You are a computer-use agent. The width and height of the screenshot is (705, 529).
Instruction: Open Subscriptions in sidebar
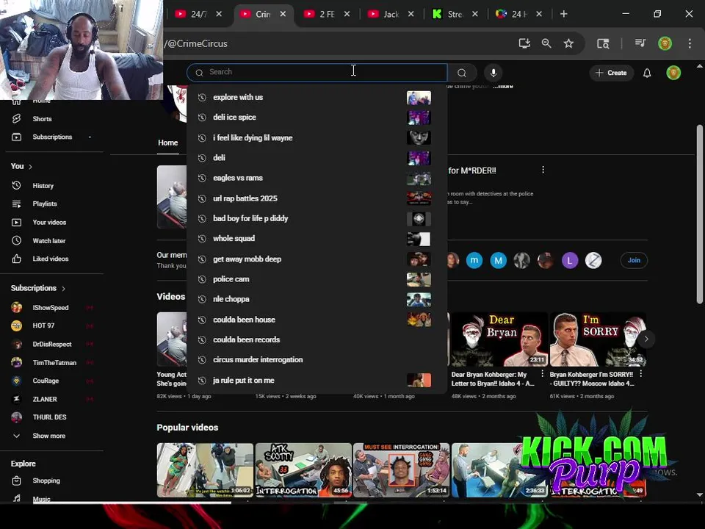pos(51,137)
